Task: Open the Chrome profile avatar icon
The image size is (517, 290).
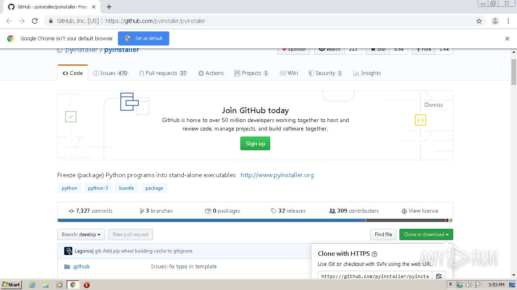Action: 495,21
